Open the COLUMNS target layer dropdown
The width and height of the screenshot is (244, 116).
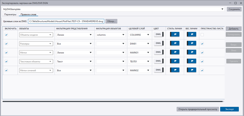(140, 35)
